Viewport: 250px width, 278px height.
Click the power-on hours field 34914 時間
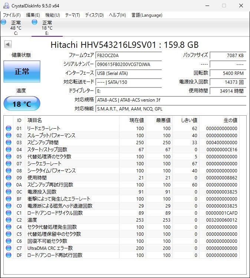coord(228,91)
